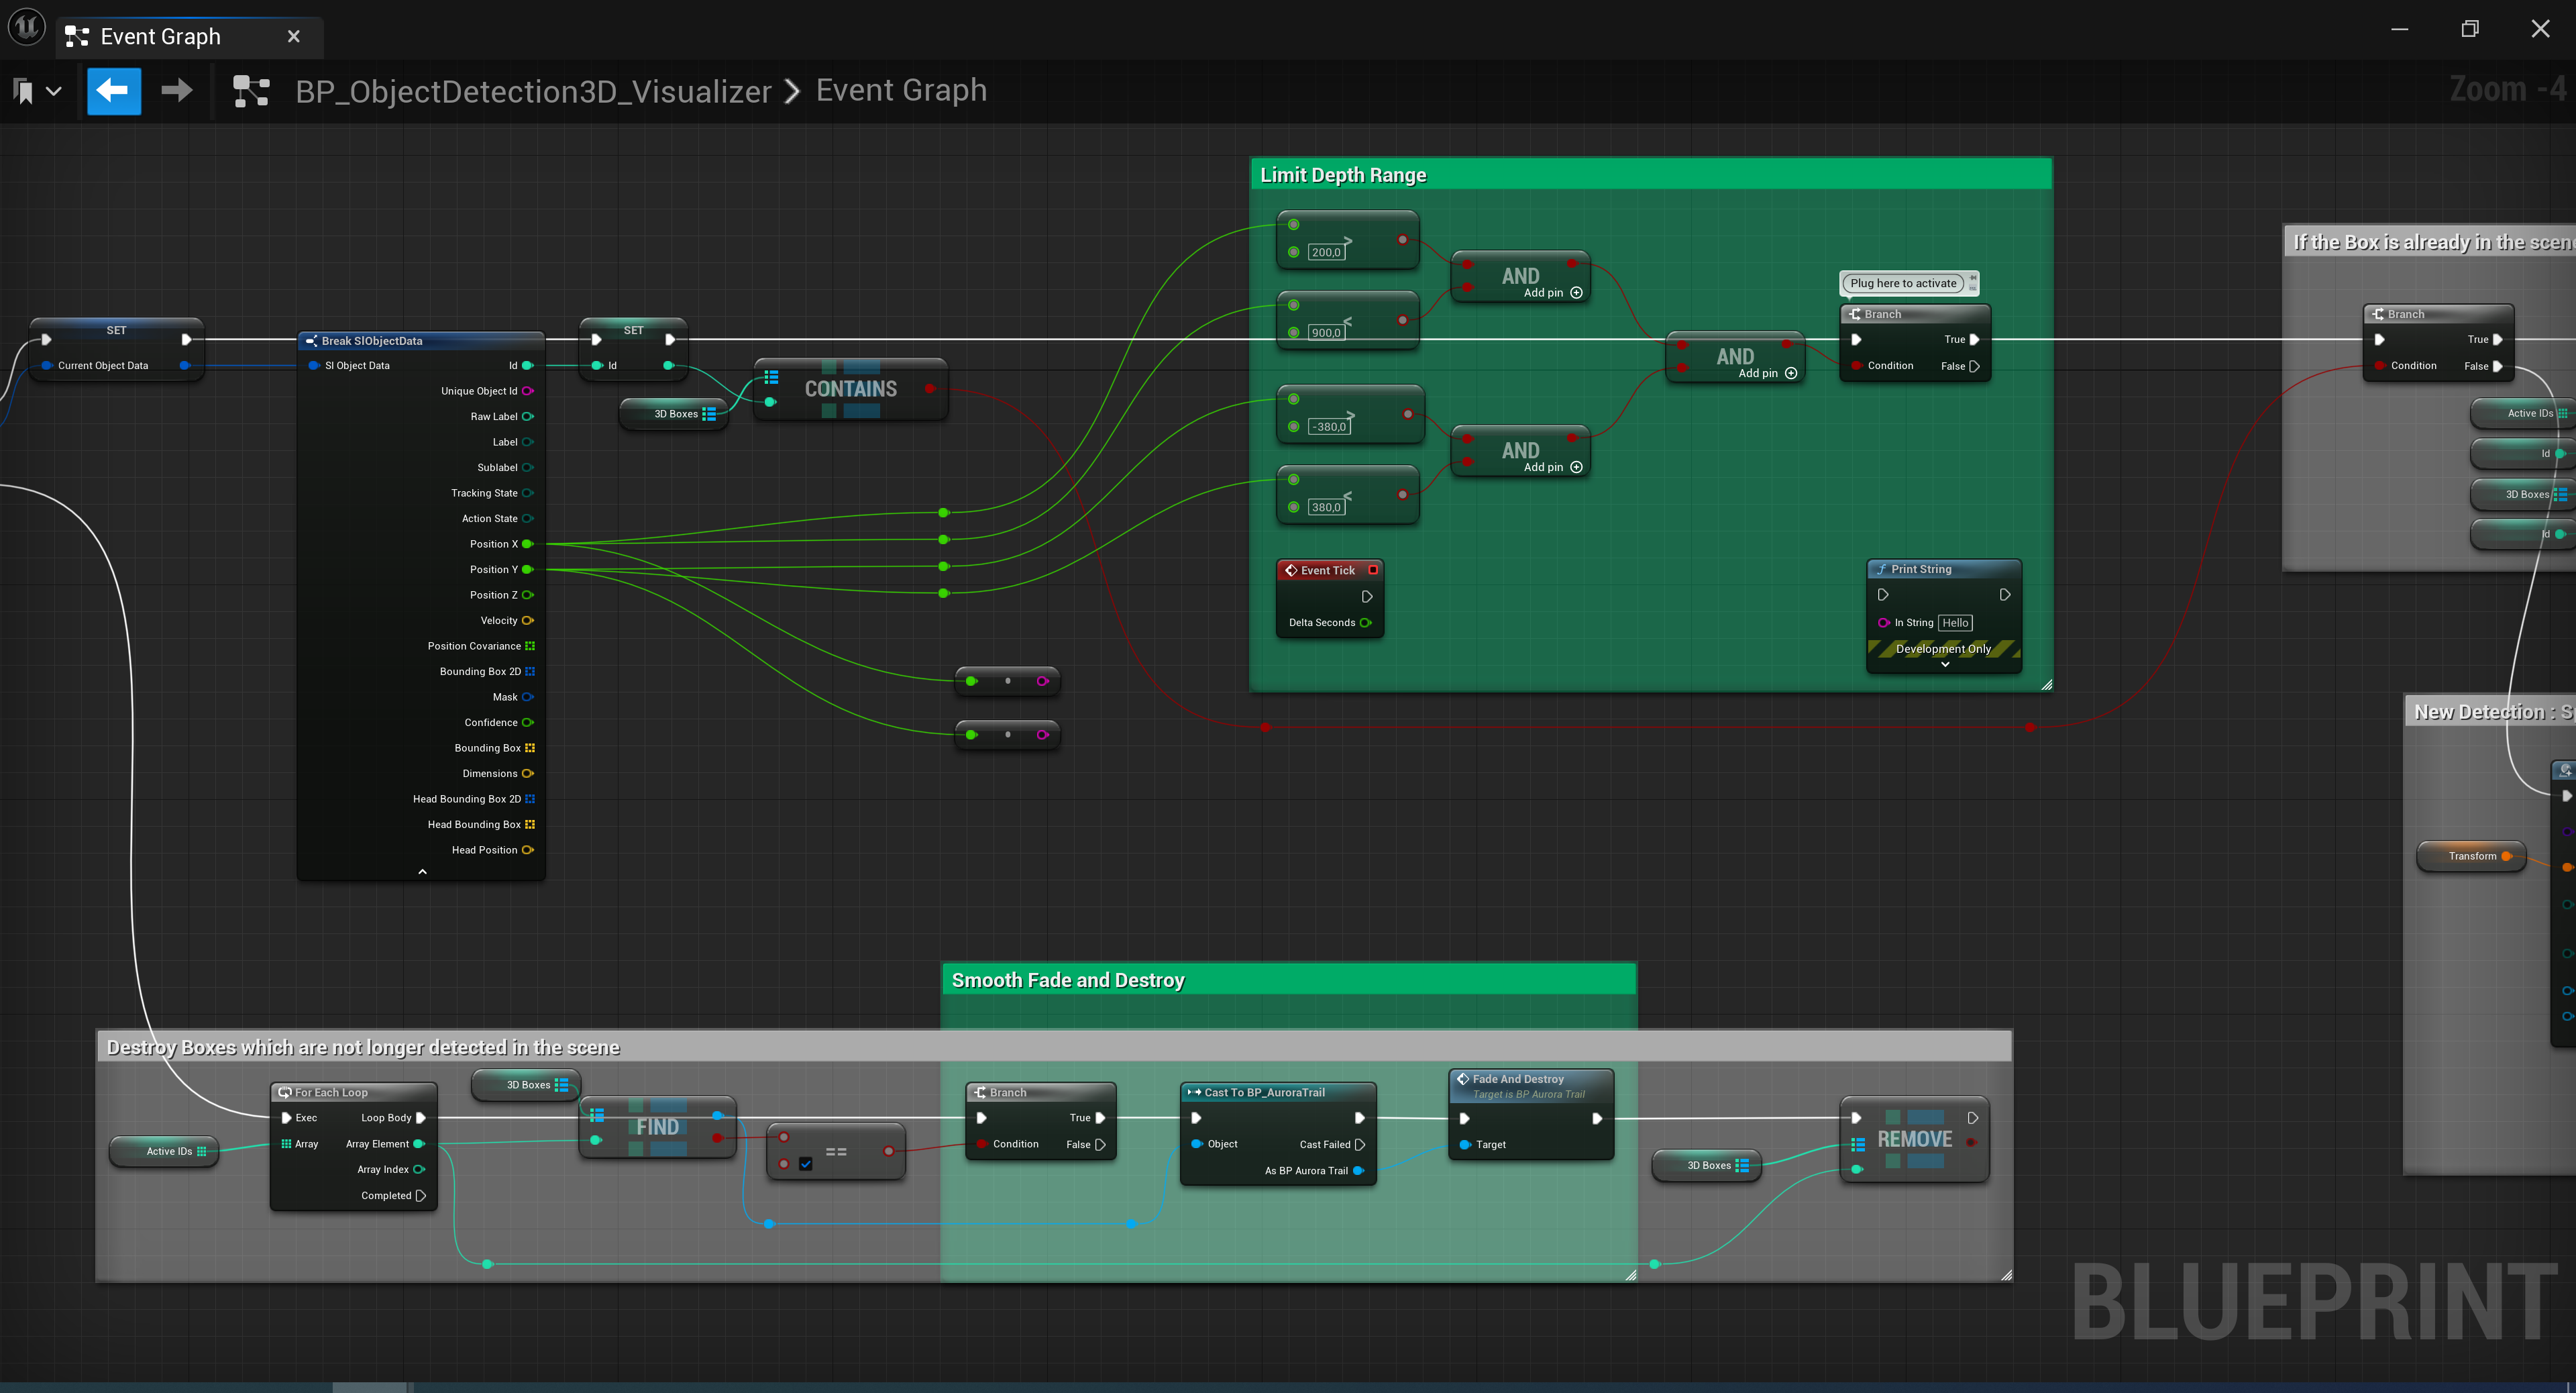Screen dimensions: 2576x1393
Task: Click the Array Index output pin
Action: click(419, 1169)
